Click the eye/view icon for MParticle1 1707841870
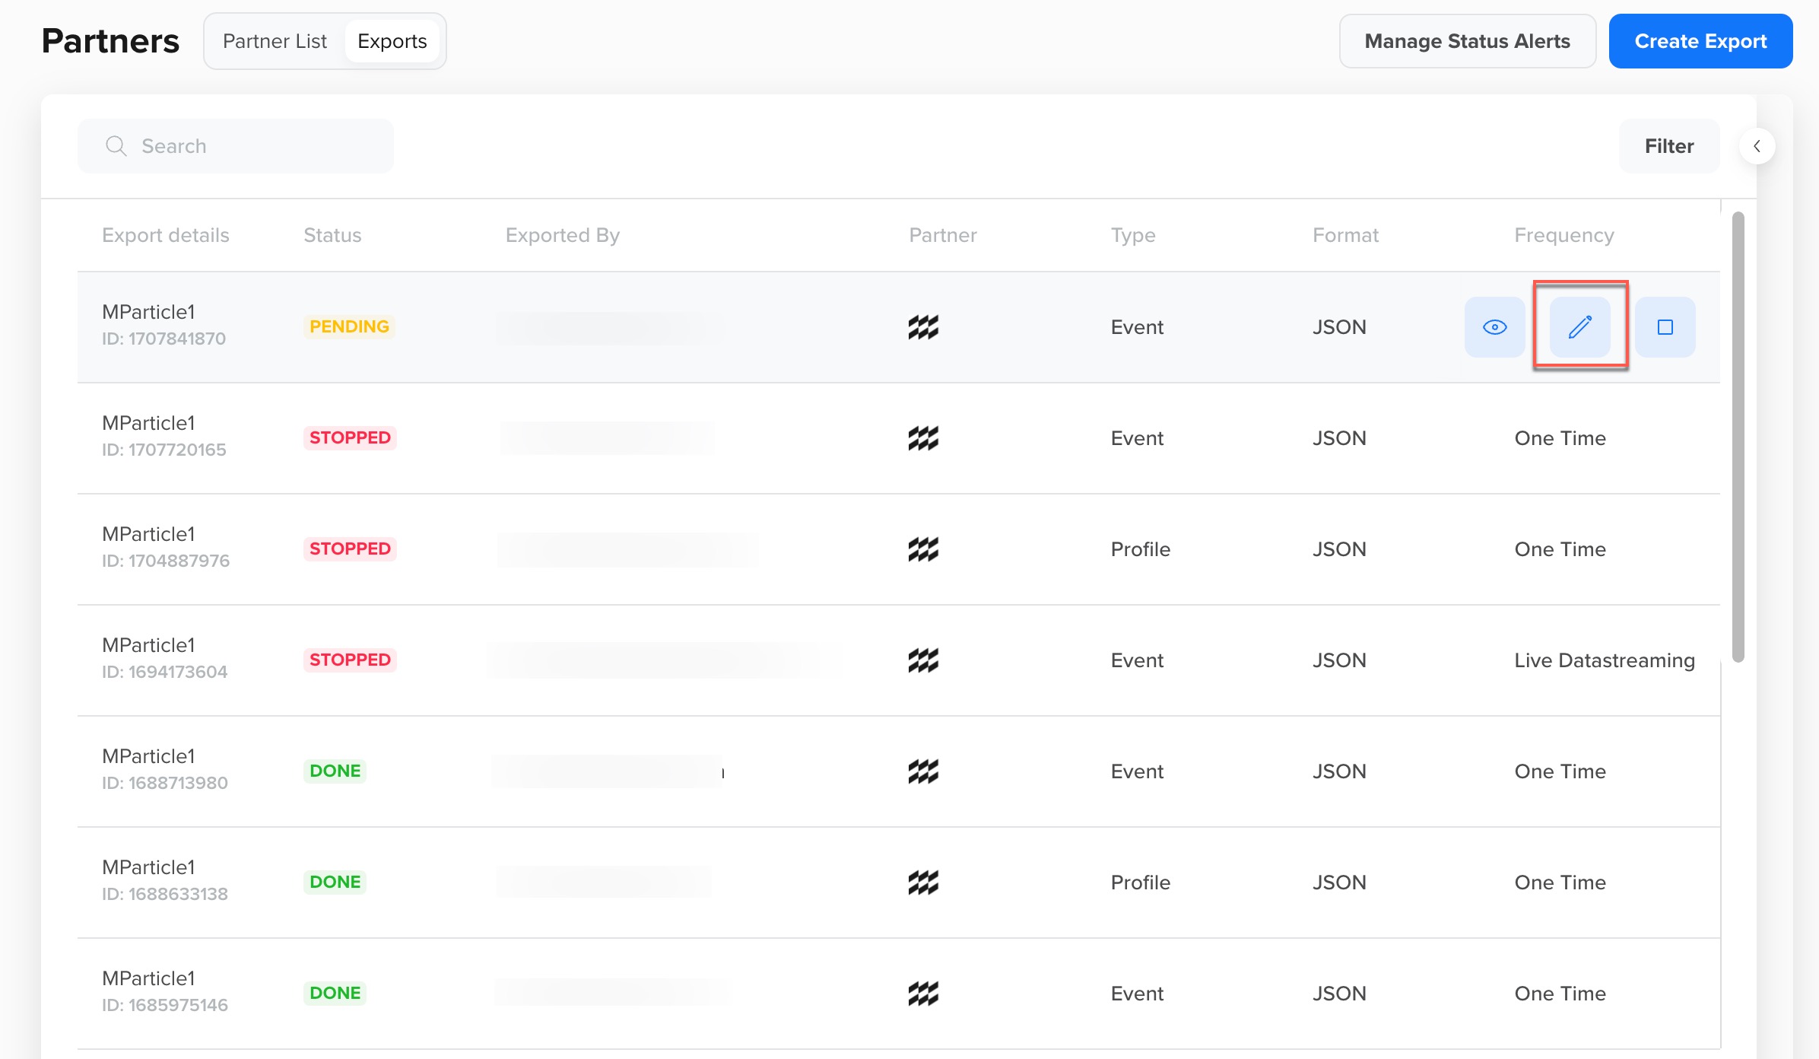 pos(1494,326)
